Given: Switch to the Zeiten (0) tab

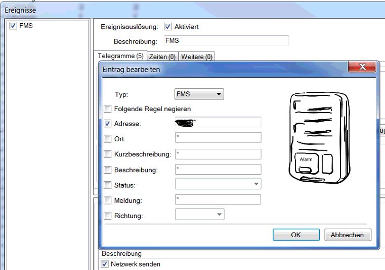Looking at the screenshot, I should tap(162, 57).
